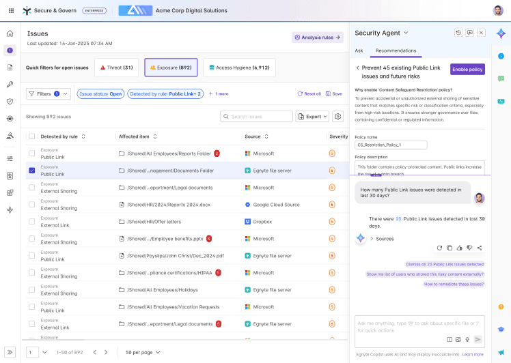The height and width of the screenshot is (363, 511).
Task: Click the chat history icon in Security Agent
Action: tap(458, 33)
